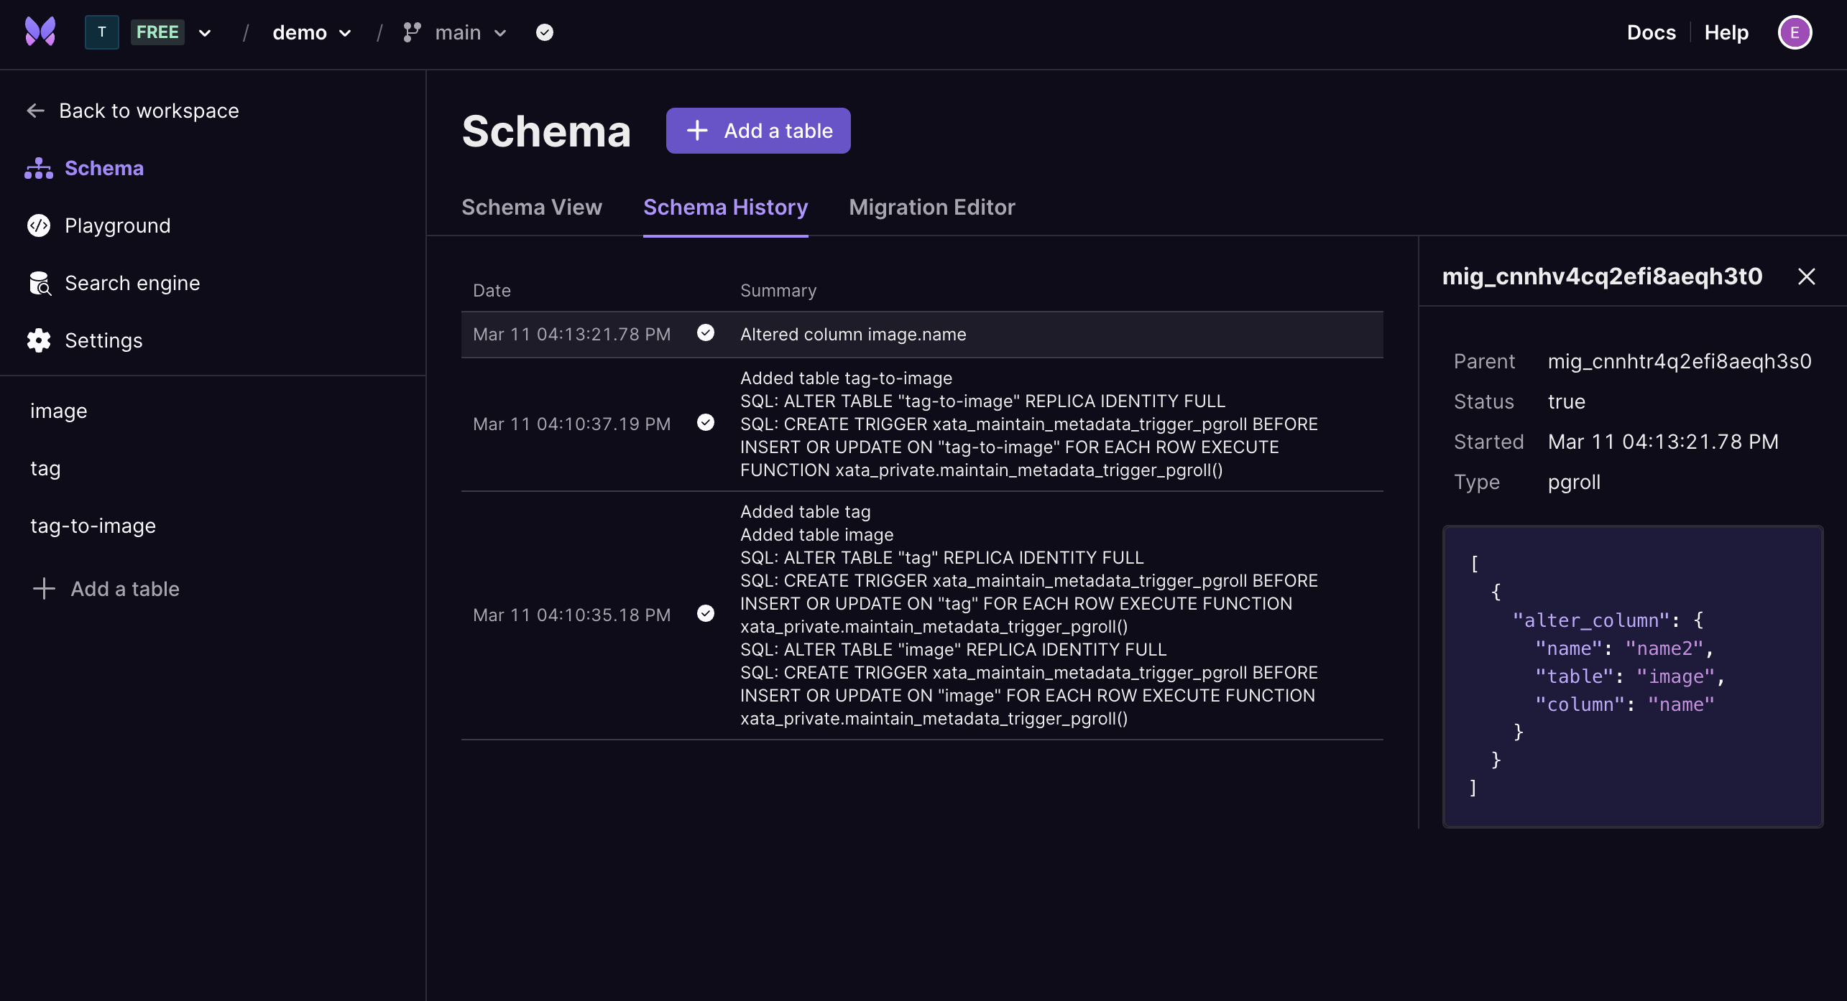Screen dimensions: 1847x1001
Task: Switch to the Migration Editor tab
Action: tap(931, 207)
